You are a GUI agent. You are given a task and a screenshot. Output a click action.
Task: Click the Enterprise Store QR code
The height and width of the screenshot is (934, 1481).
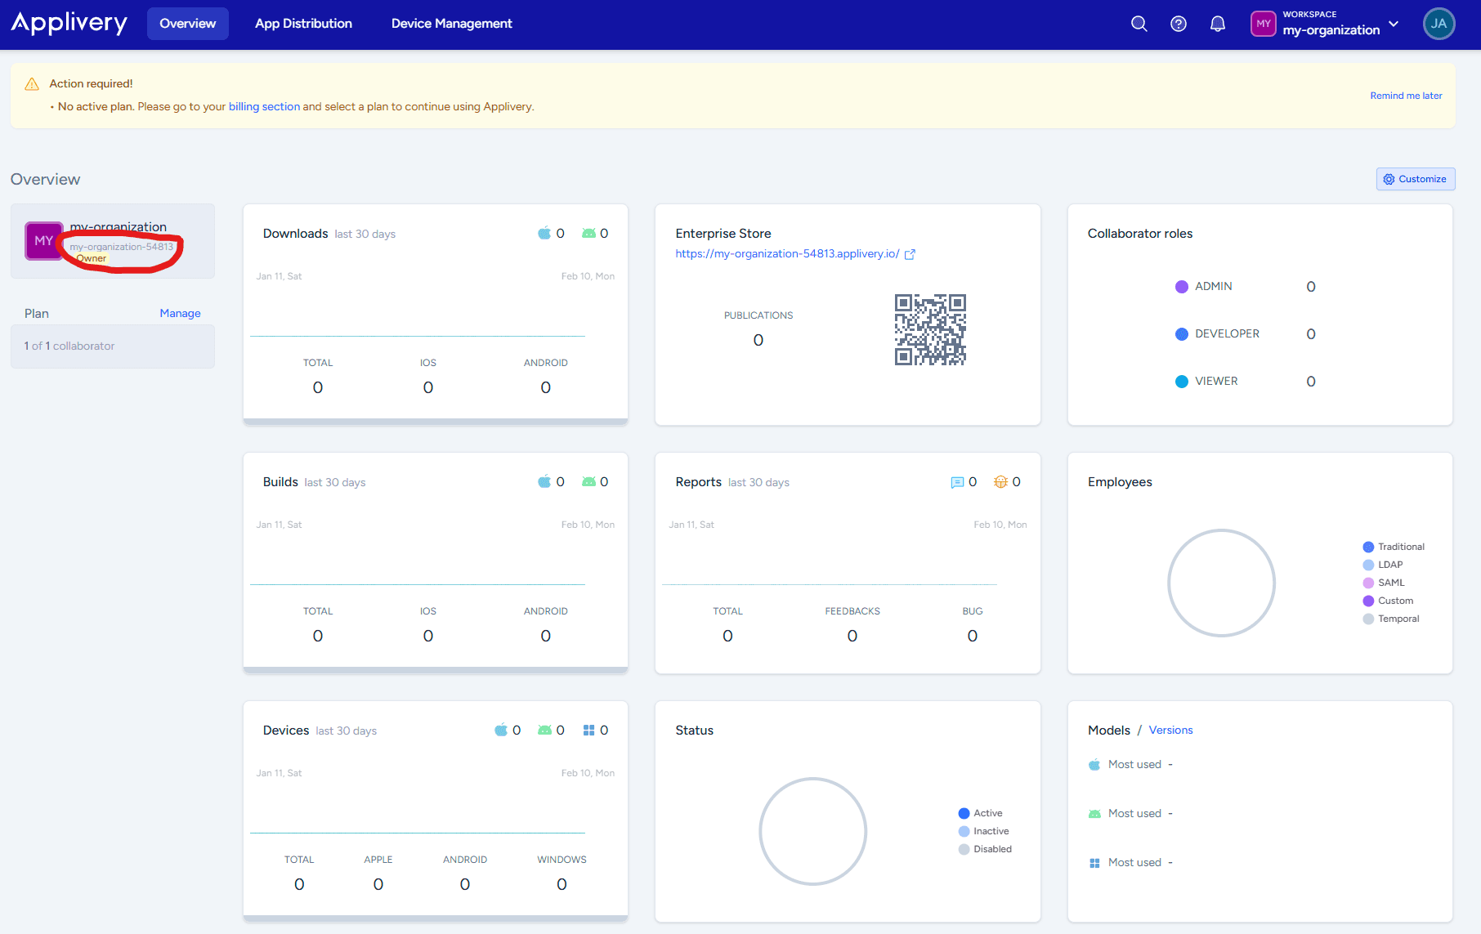tap(930, 329)
